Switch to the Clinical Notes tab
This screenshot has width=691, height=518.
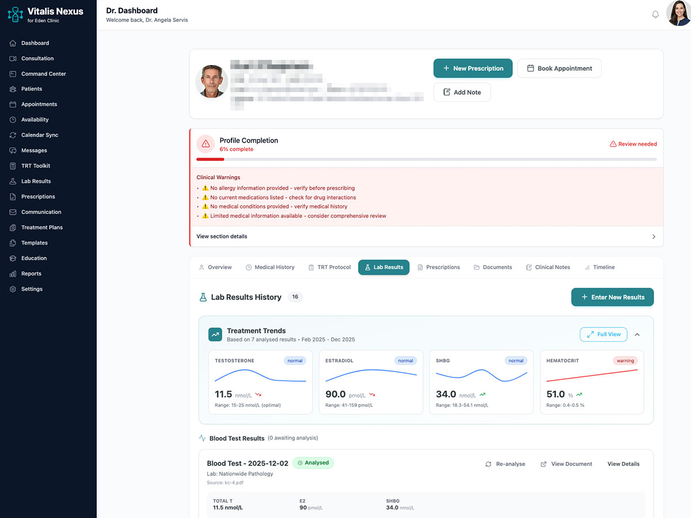pyautogui.click(x=548, y=267)
